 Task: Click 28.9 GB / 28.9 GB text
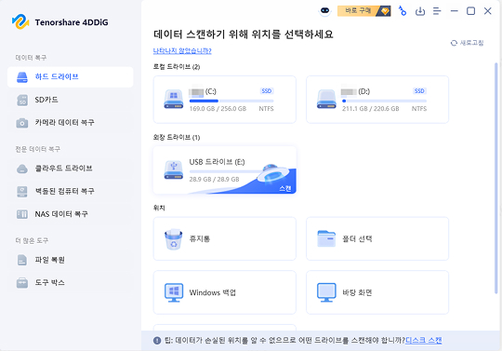[x=214, y=179]
